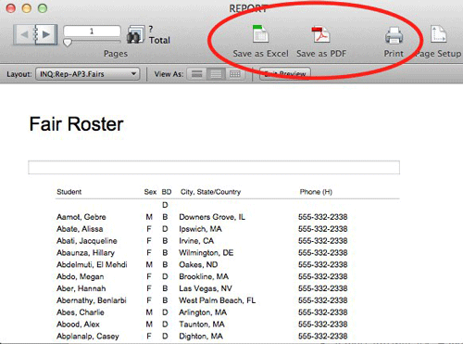
Task: Switch to Table view icon
Action: pyautogui.click(x=235, y=74)
